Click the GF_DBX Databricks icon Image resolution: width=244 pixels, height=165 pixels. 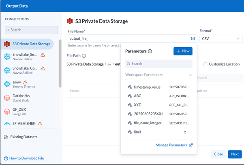(7, 112)
